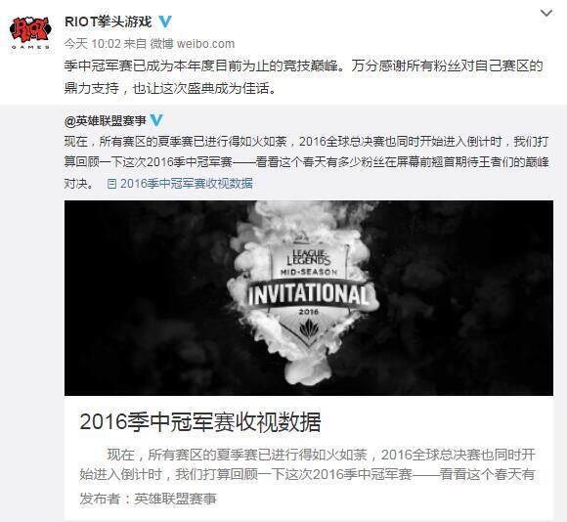Click the 发布者：英雄联盟赛事 publisher line
The height and width of the screenshot is (522, 567).
click(148, 499)
